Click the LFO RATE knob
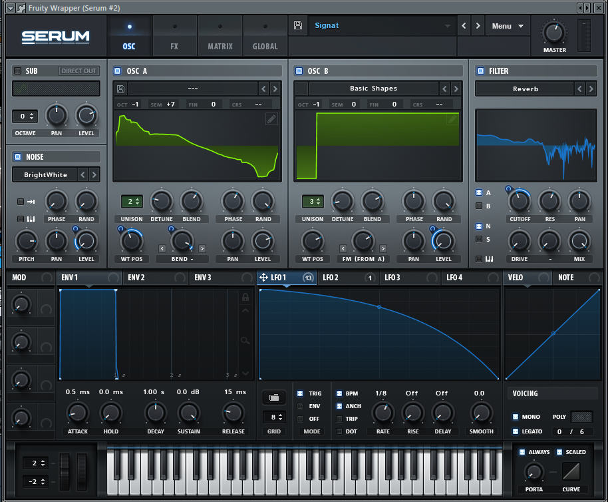The height and width of the screenshot is (502, 608). pyautogui.click(x=383, y=413)
